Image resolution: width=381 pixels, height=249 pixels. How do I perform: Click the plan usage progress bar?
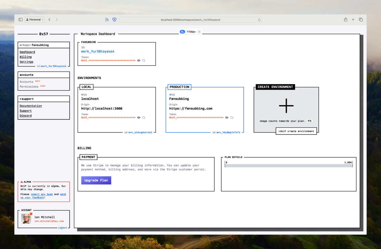click(288, 166)
